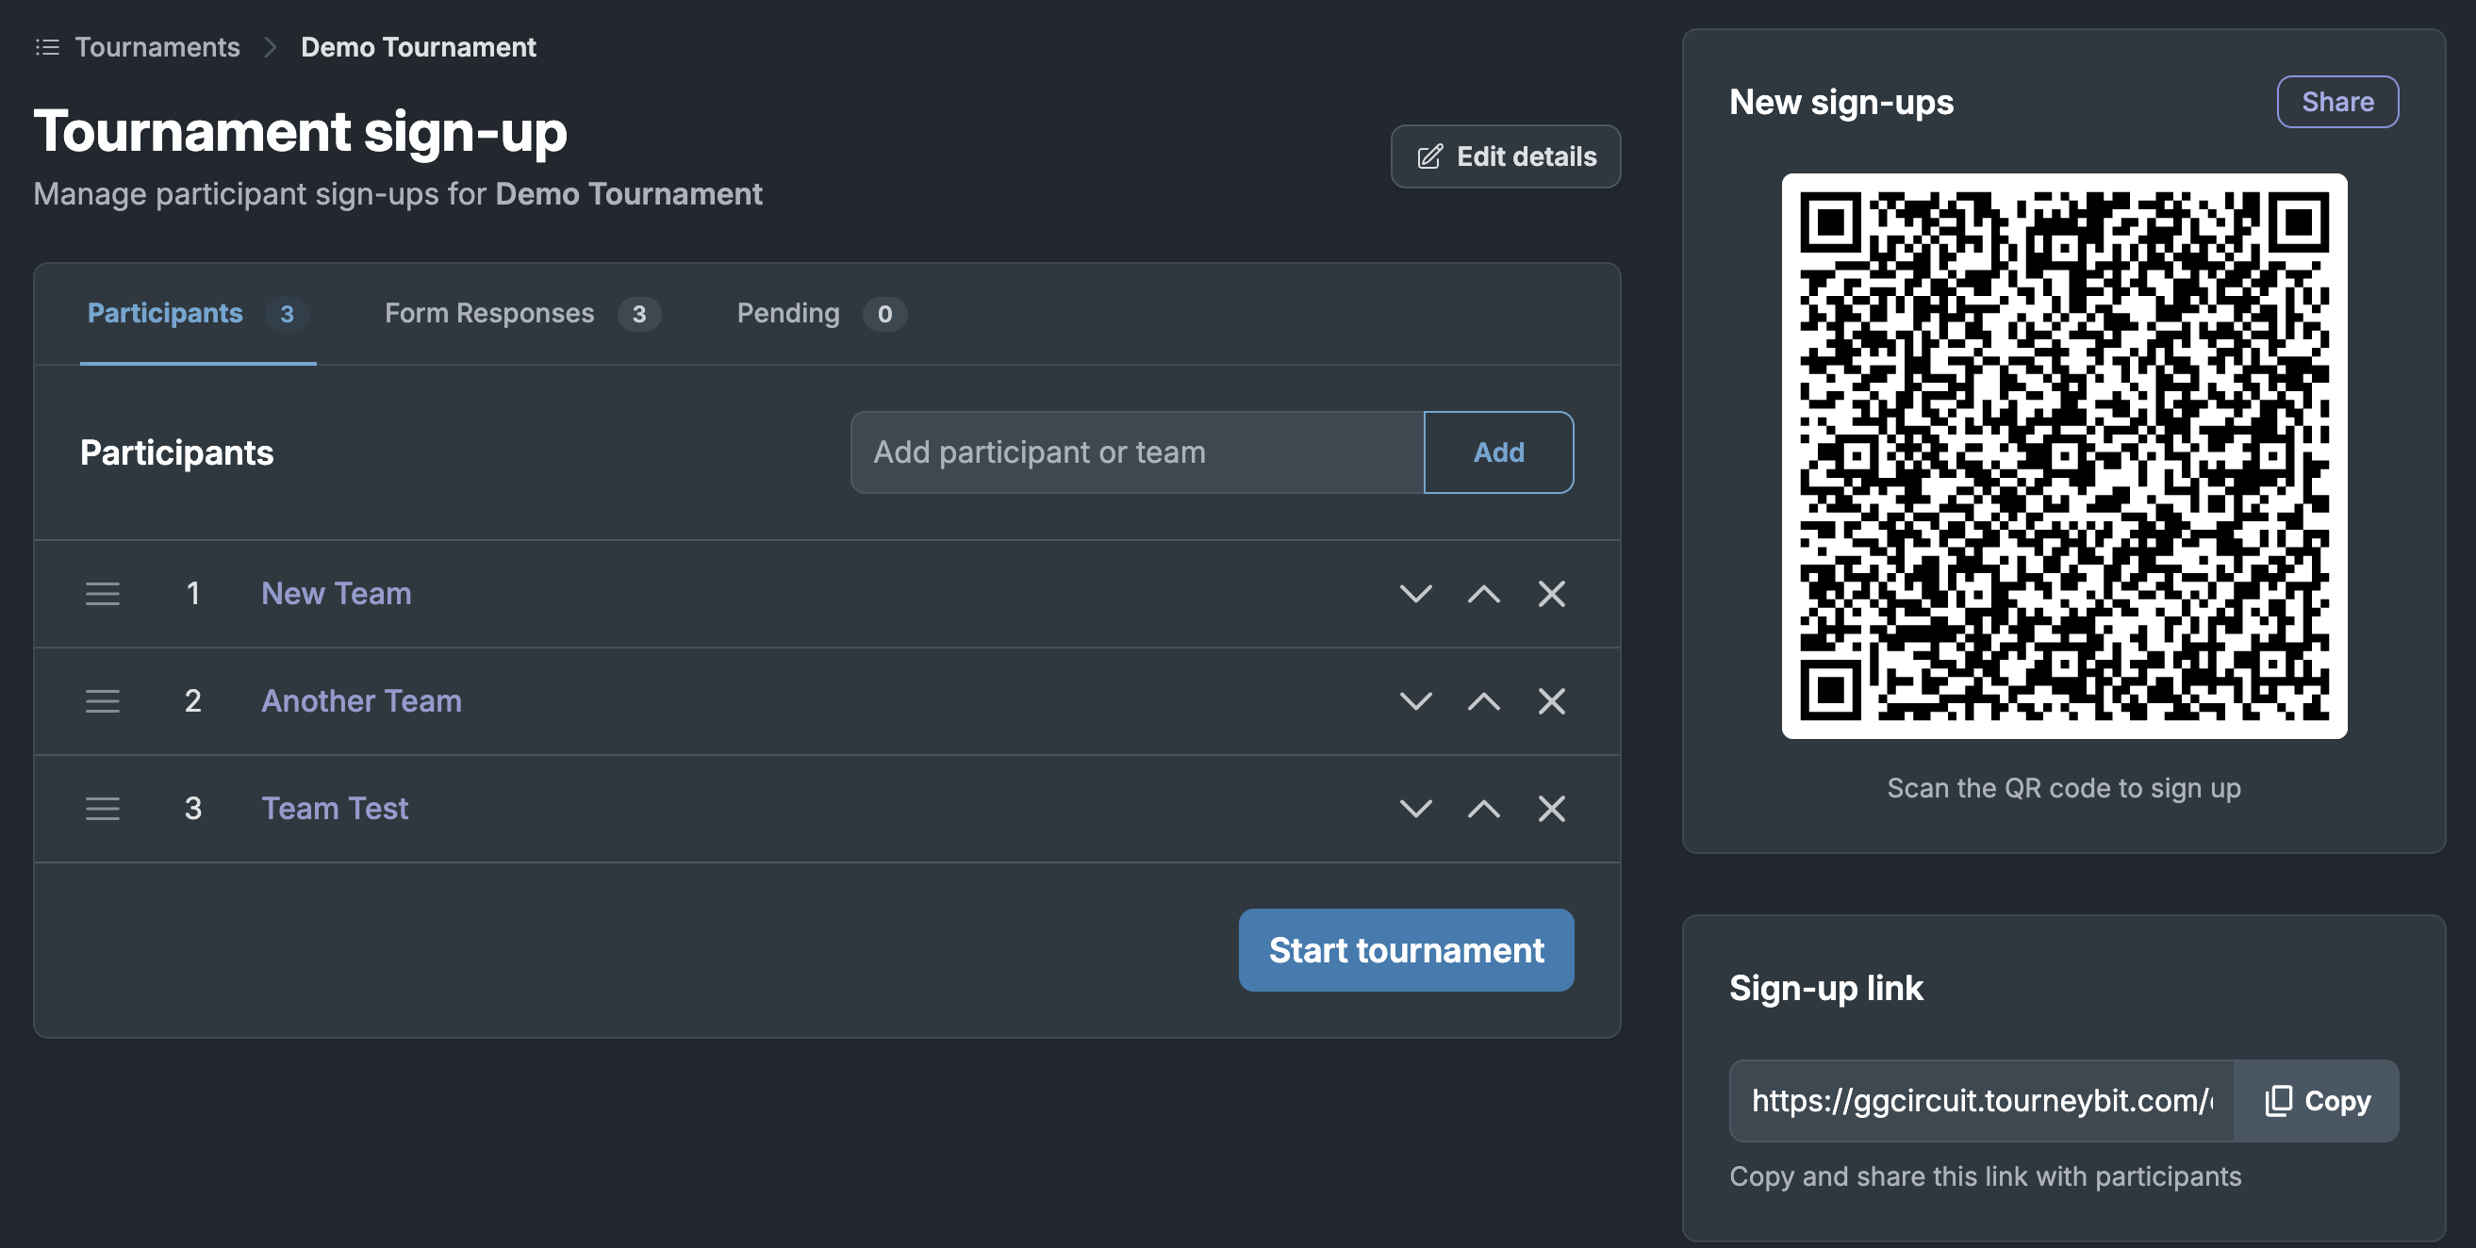The width and height of the screenshot is (2476, 1248).
Task: Move Another Team up with the chevron
Action: pyautogui.click(x=1483, y=701)
